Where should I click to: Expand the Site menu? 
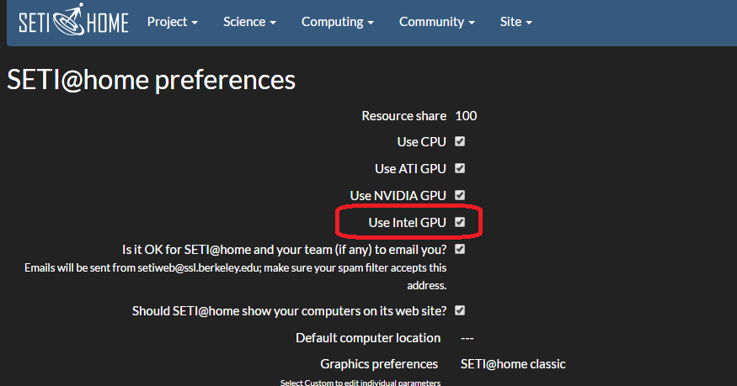(x=515, y=22)
